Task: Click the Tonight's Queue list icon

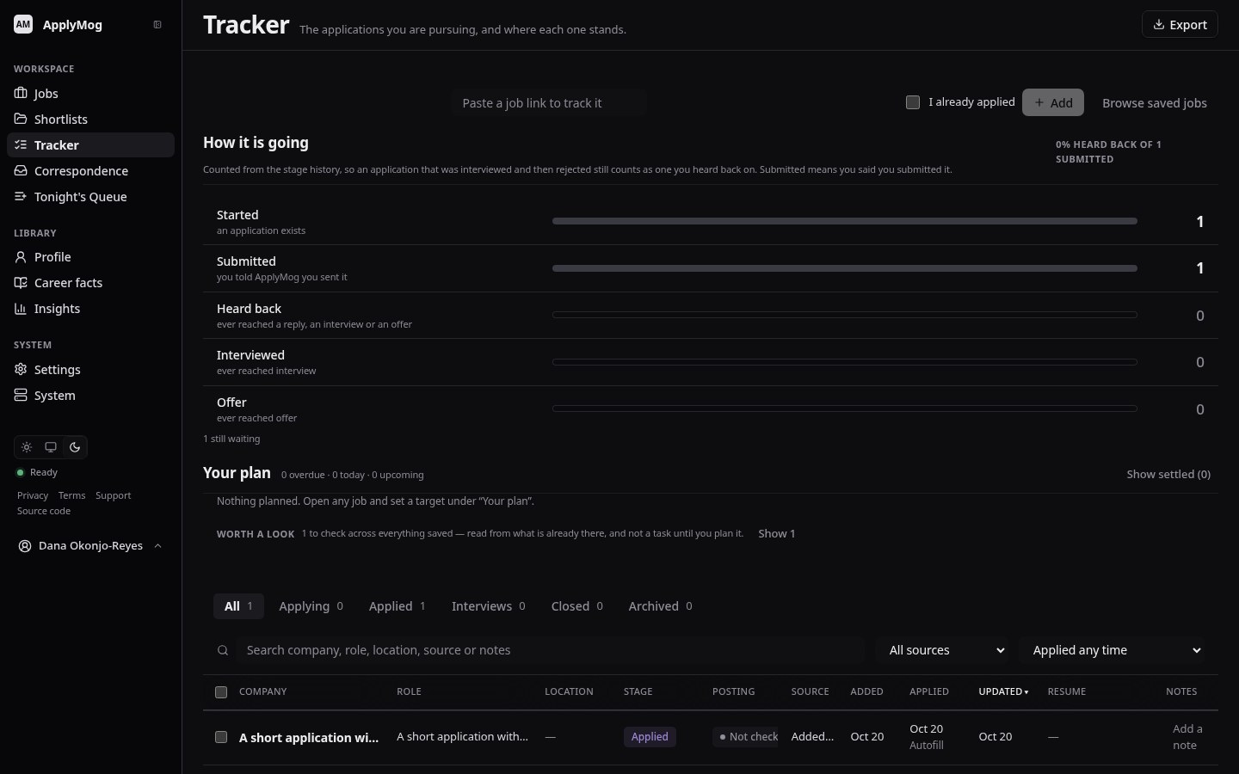Action: click(21, 196)
